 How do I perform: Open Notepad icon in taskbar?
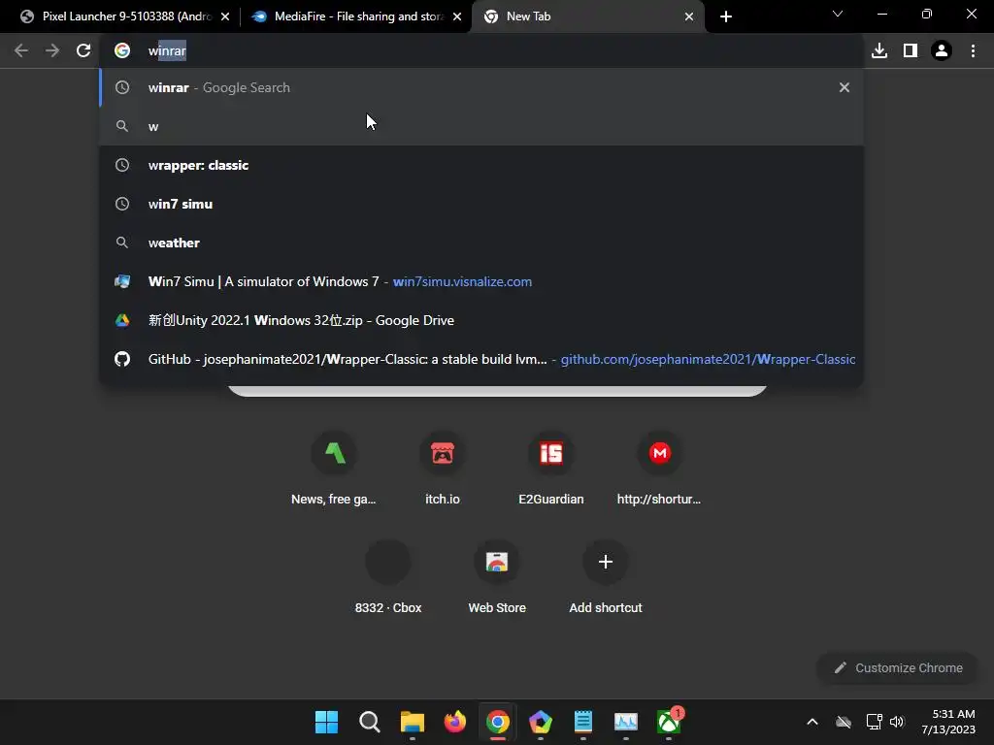[583, 722]
